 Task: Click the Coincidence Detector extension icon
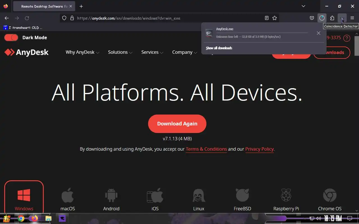342,18
